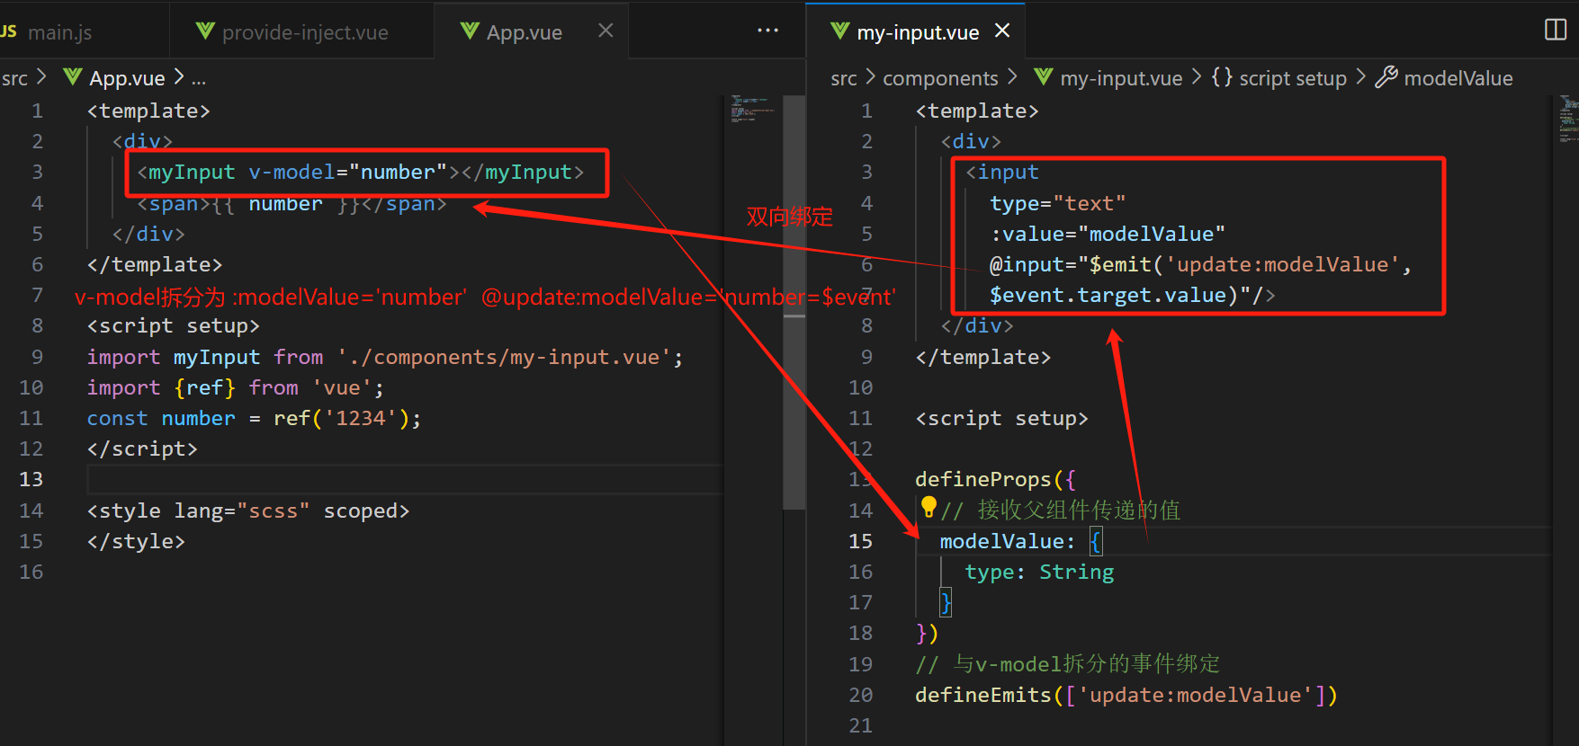Click the braces icon beside script setup
This screenshot has width=1579, height=746.
1222,77
